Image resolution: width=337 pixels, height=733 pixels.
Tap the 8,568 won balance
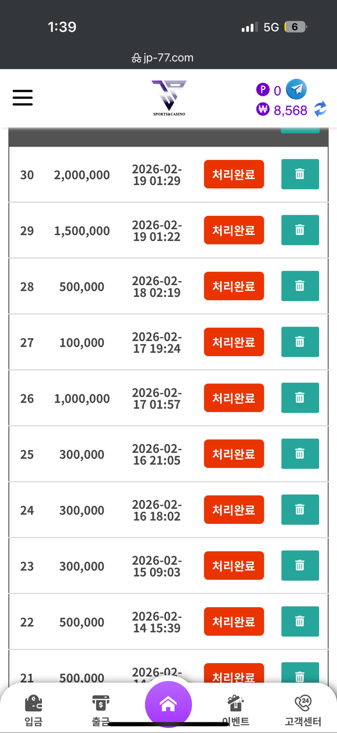coord(290,110)
